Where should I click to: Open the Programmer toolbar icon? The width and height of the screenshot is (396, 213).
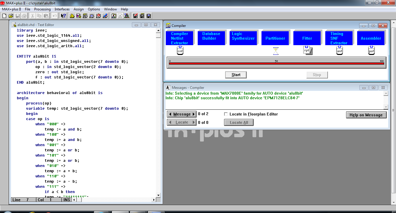105,16
